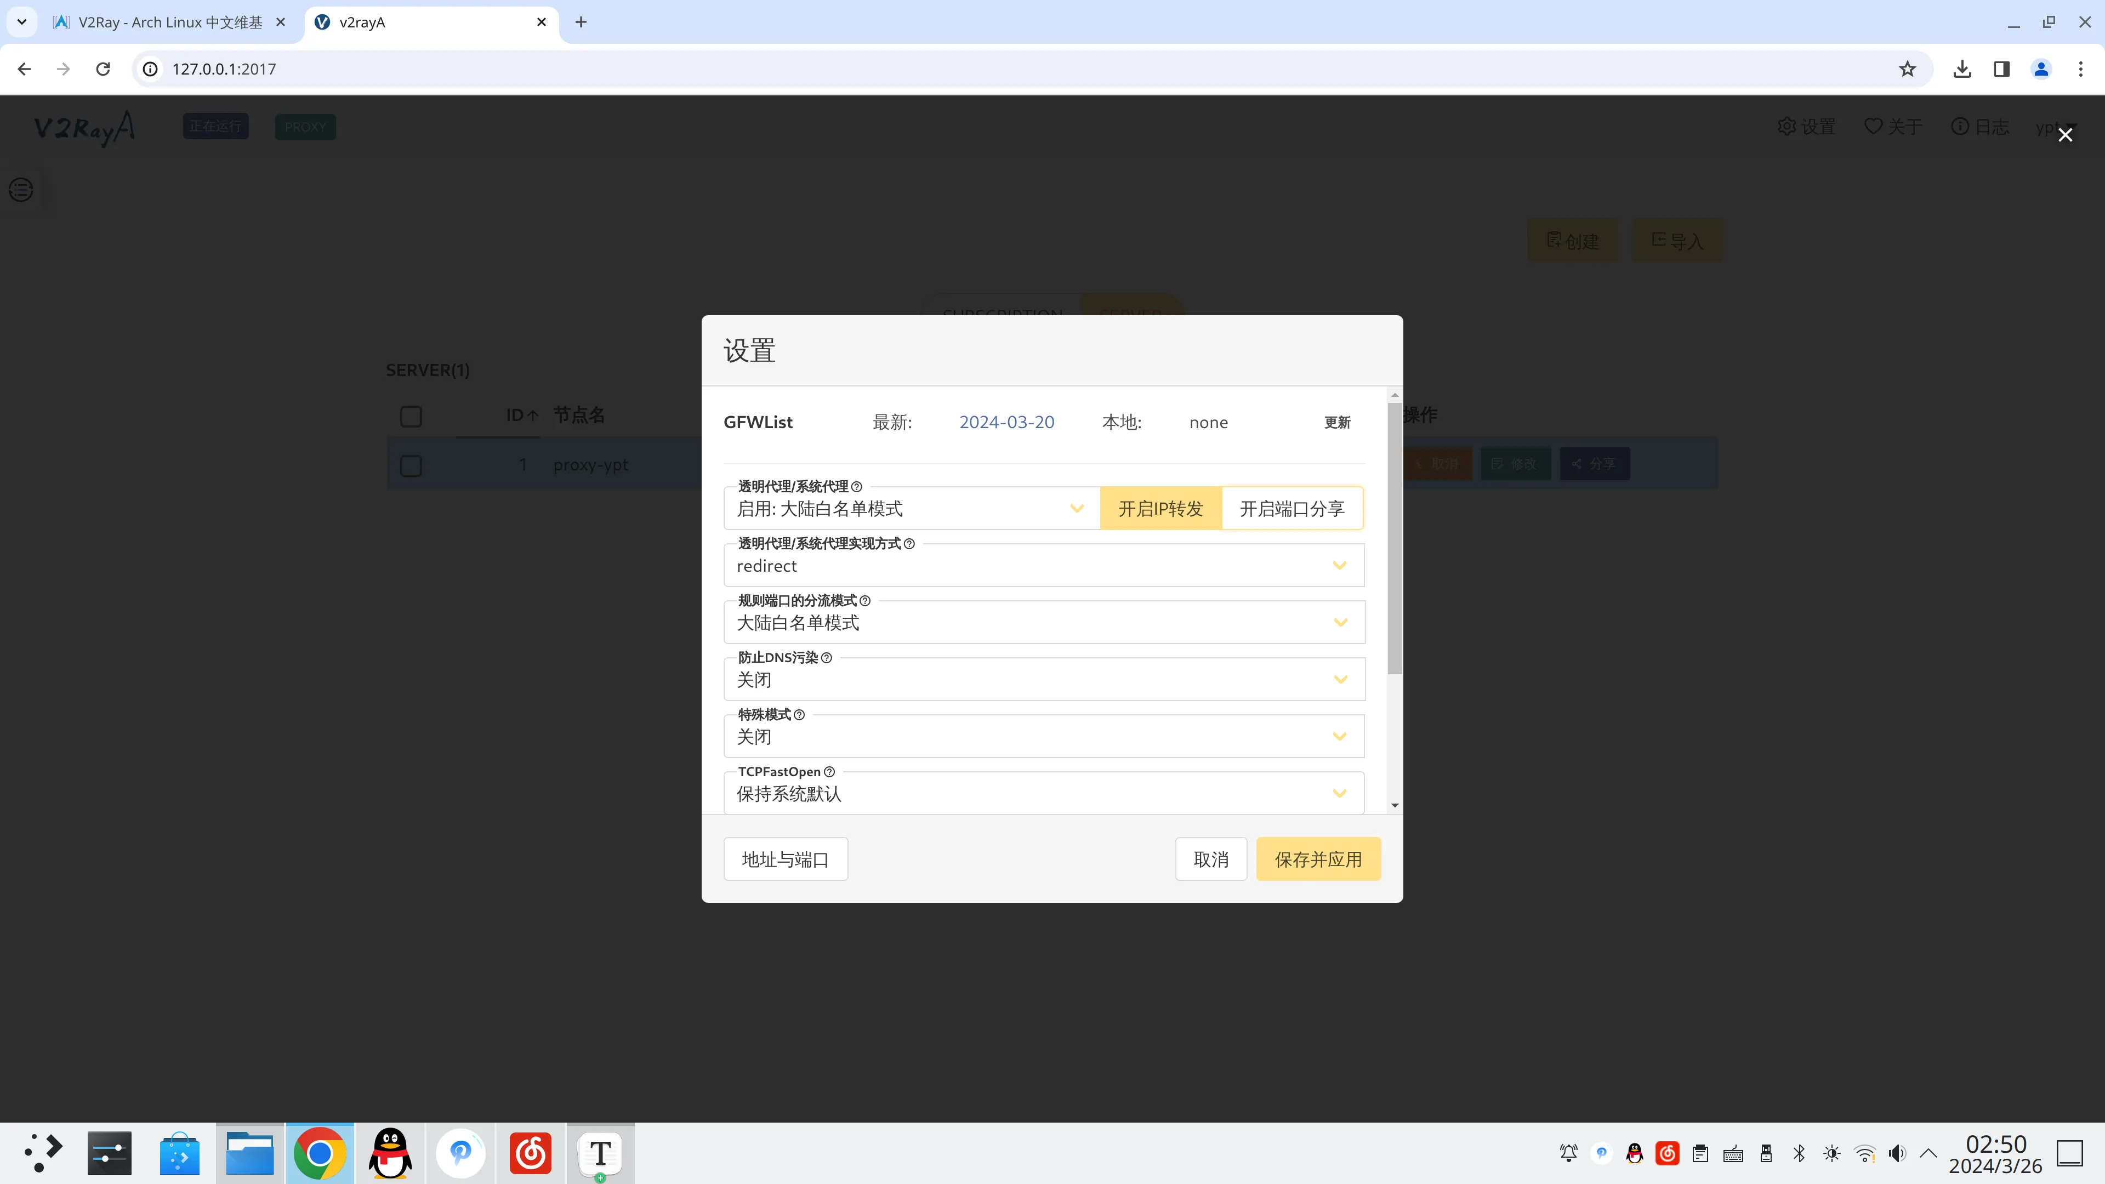Open the redirect implementation dropdown
This screenshot has height=1184, width=2105.
coord(1044,566)
